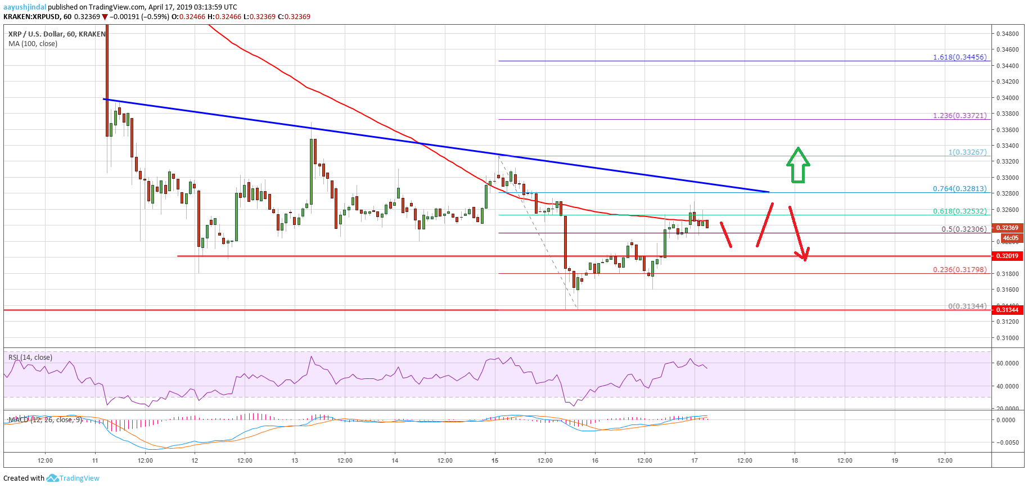Click the open value O:0.32466
Image resolution: width=1028 pixels, height=488 pixels.
coord(188,17)
